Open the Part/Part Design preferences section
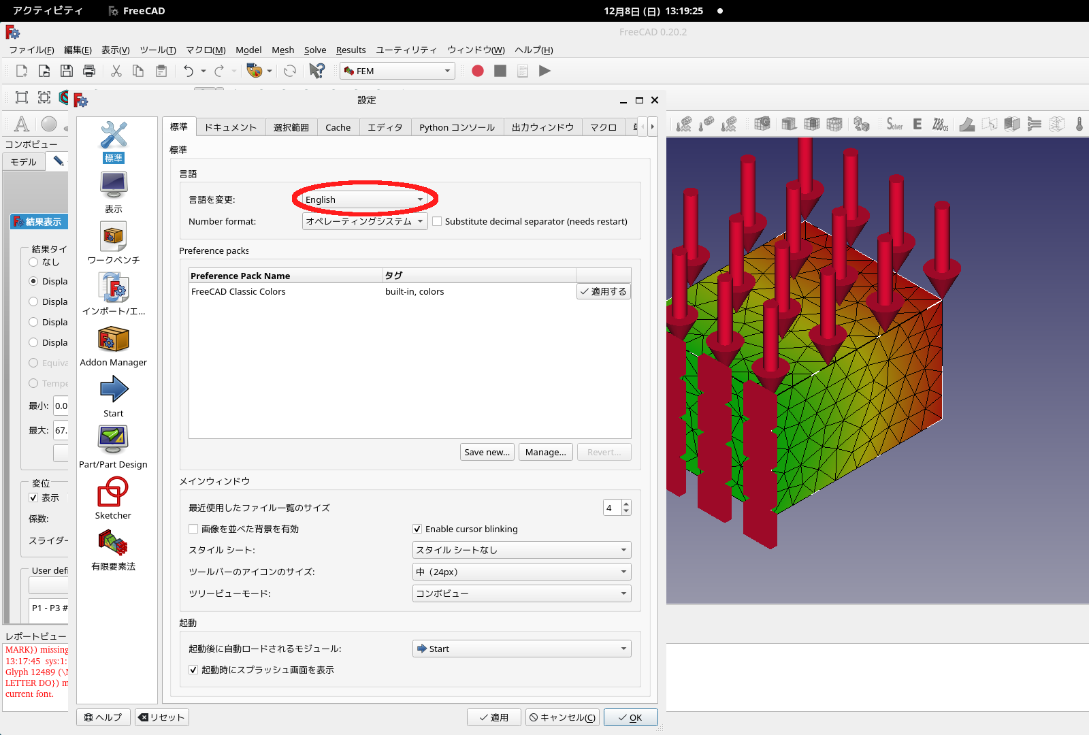The width and height of the screenshot is (1089, 735). [x=114, y=448]
